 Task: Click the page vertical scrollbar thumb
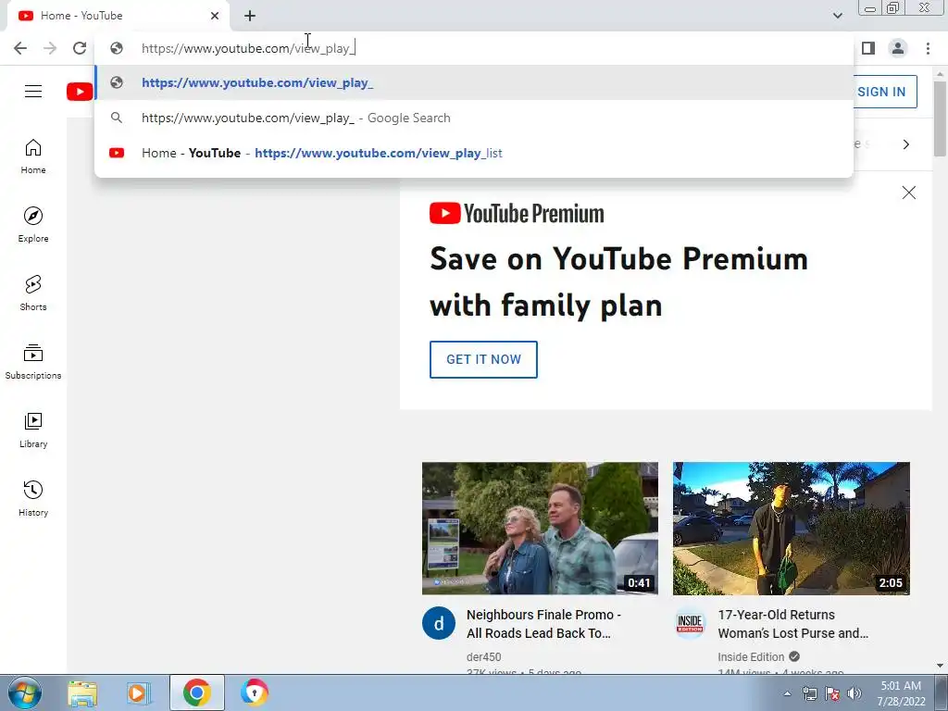[x=940, y=118]
